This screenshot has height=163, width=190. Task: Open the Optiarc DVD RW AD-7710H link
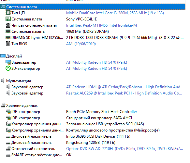[124, 148]
